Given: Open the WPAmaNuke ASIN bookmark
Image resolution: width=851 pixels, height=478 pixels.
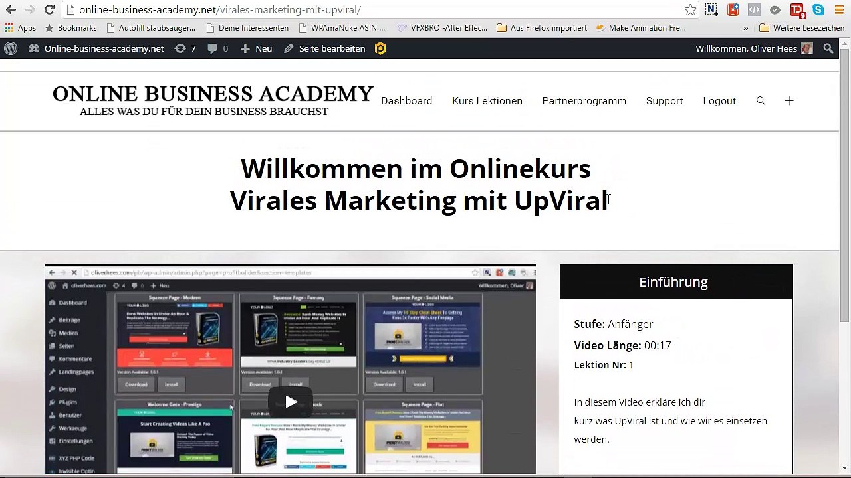Looking at the screenshot, I should click(342, 28).
